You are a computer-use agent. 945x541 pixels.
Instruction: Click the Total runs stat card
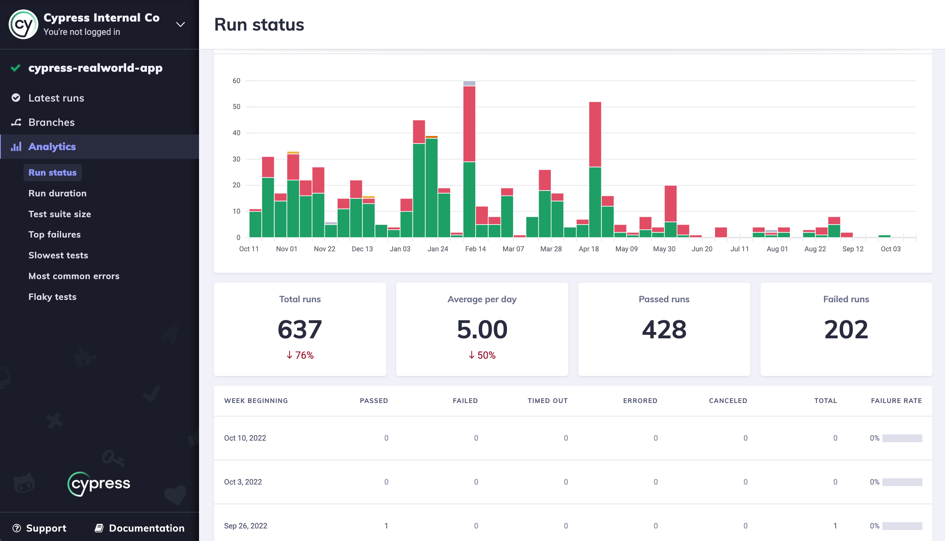[x=300, y=329]
